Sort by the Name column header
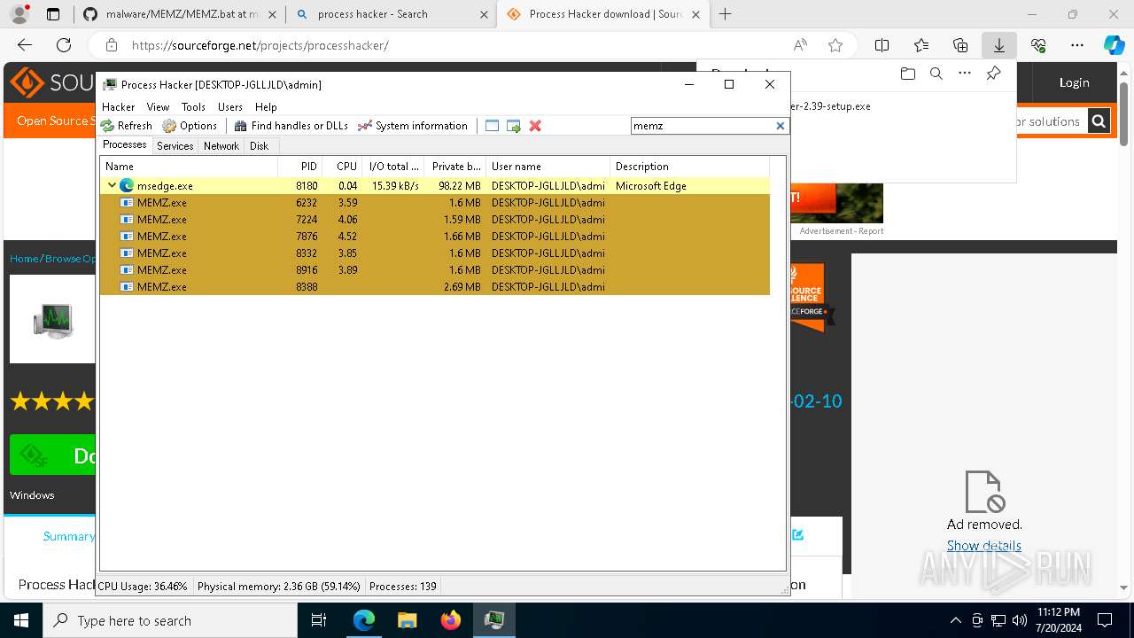The height and width of the screenshot is (638, 1134). (190, 167)
